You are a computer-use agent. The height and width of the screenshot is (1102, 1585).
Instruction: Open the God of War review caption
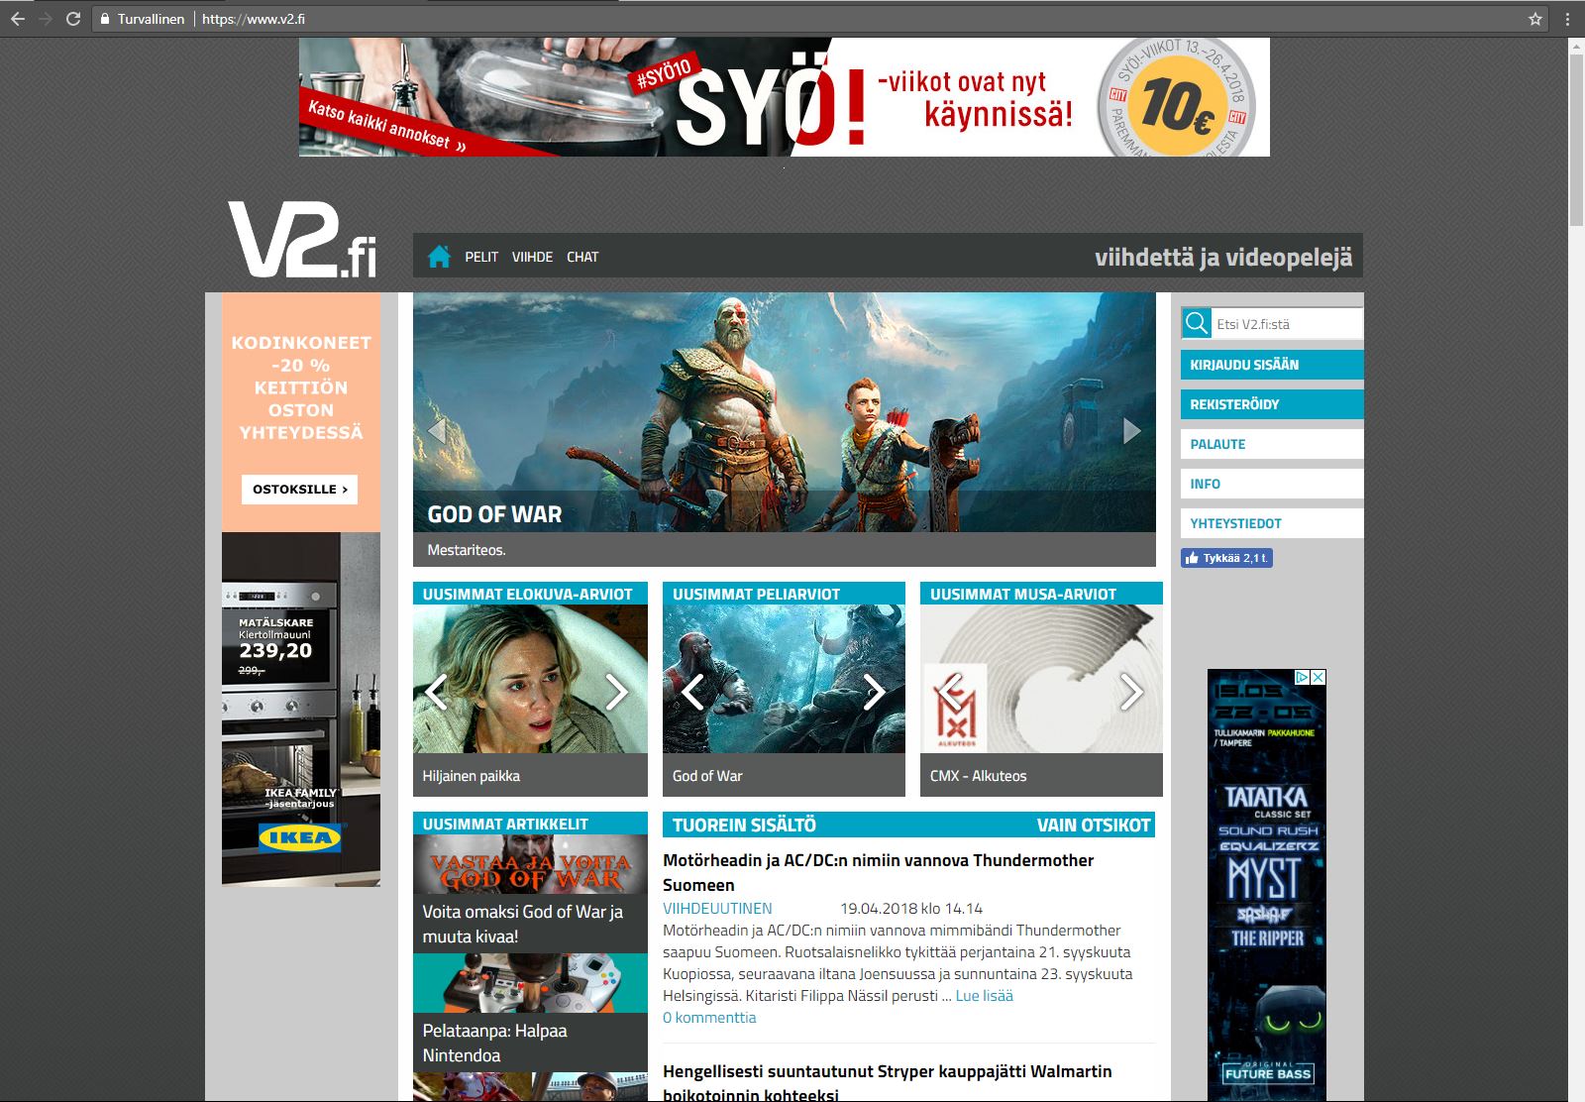click(x=707, y=776)
